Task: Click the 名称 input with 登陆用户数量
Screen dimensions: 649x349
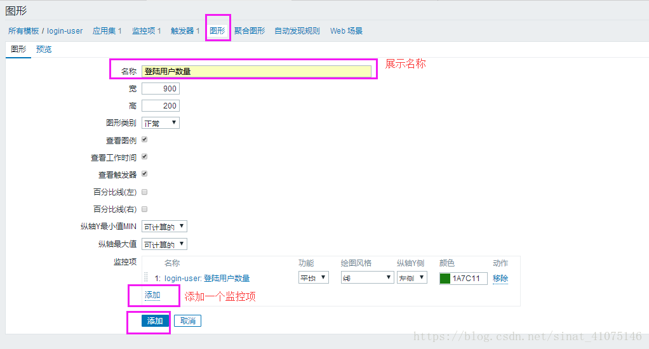Action: click(257, 71)
